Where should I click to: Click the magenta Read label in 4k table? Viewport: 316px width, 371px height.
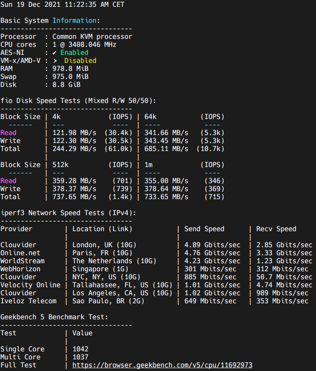8,133
